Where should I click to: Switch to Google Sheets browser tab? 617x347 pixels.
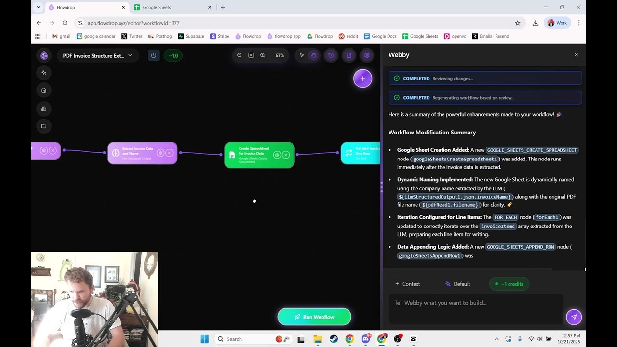pos(173,7)
